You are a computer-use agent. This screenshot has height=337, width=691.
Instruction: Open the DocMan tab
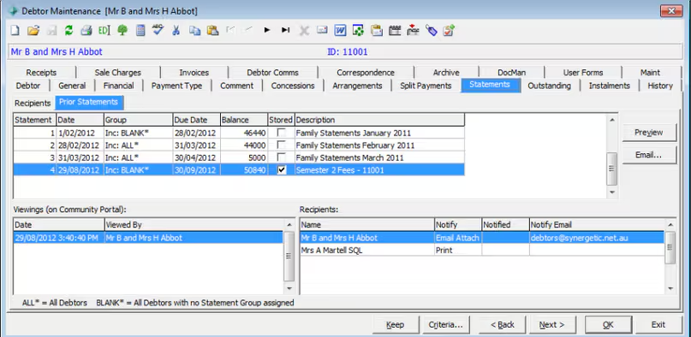(512, 73)
